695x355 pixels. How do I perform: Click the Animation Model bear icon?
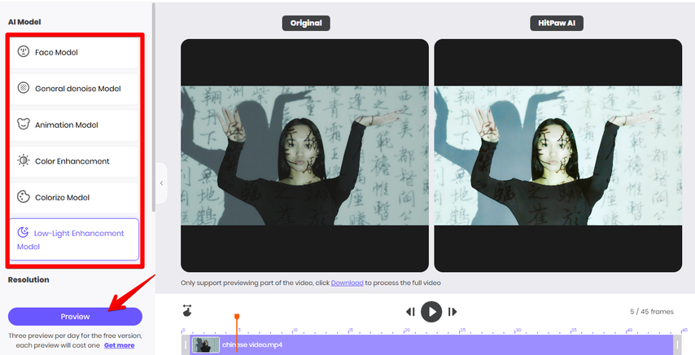point(23,124)
